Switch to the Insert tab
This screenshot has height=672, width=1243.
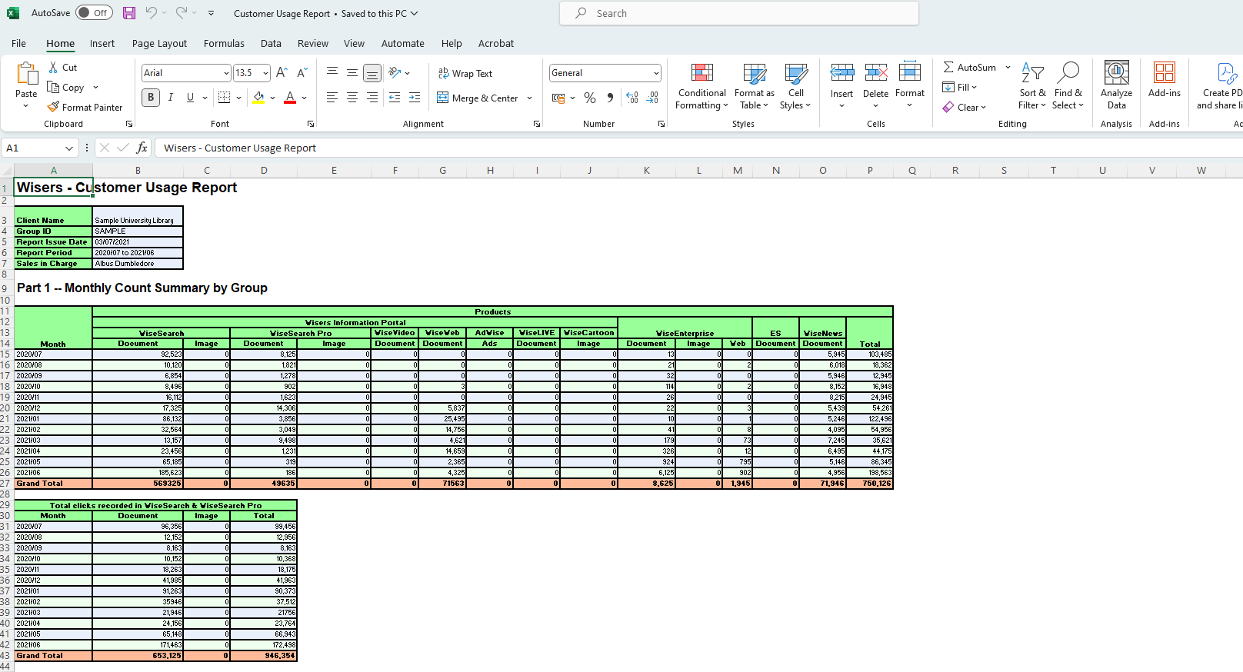click(102, 44)
